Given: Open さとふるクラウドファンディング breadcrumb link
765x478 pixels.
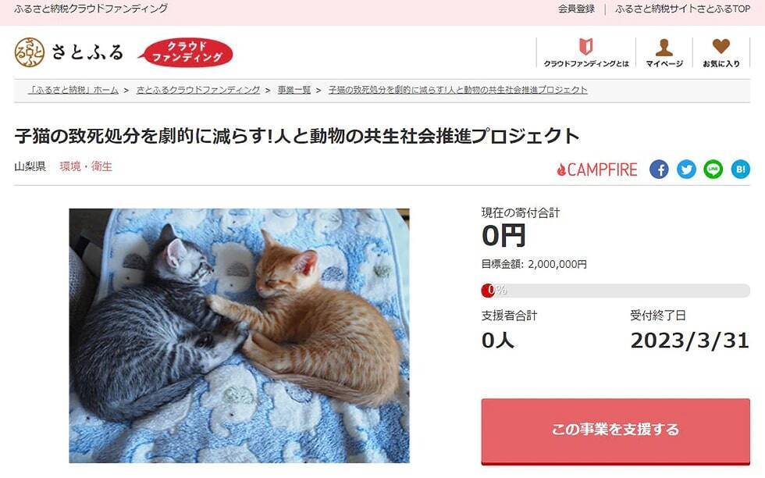Looking at the screenshot, I should 198,90.
